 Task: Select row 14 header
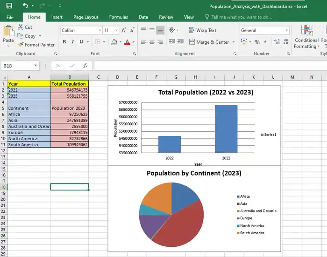coord(3,163)
